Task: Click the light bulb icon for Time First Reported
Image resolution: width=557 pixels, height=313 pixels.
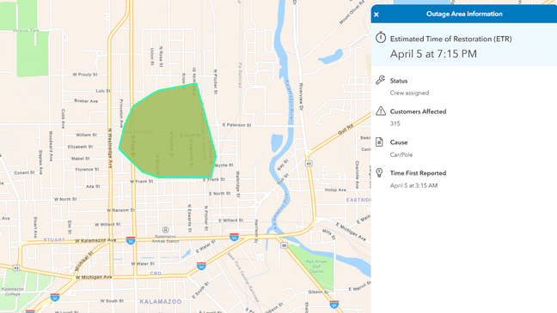Action: tap(379, 172)
